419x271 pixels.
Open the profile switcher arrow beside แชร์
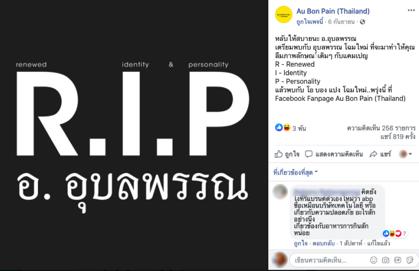pos(405,154)
